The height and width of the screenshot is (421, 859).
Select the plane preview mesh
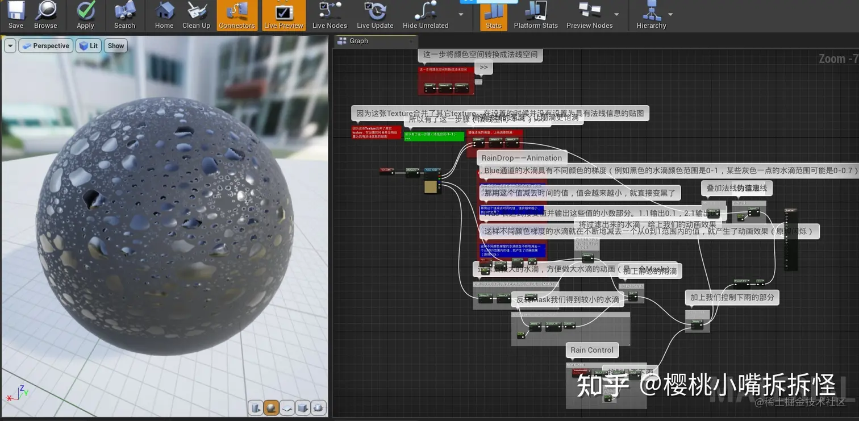click(287, 407)
